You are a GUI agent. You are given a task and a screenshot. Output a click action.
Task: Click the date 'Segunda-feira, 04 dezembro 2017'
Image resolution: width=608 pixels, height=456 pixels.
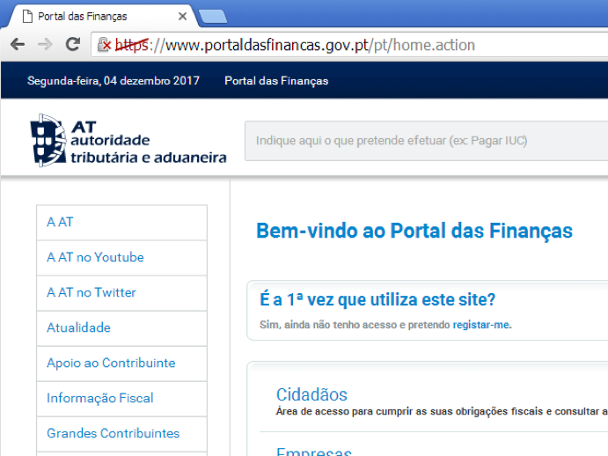[114, 81]
